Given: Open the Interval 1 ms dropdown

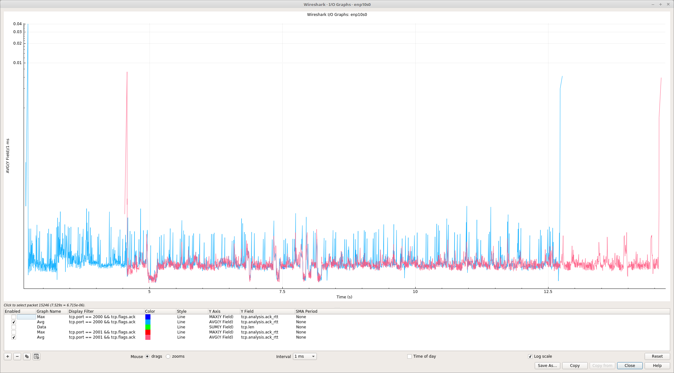Looking at the screenshot, I should (305, 356).
